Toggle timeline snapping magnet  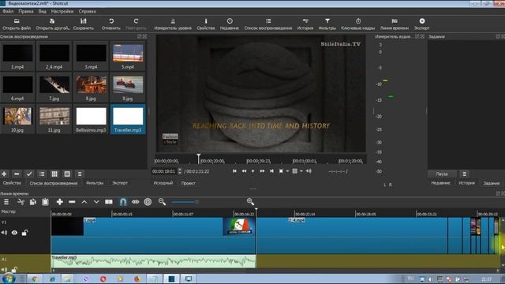[x=123, y=202]
